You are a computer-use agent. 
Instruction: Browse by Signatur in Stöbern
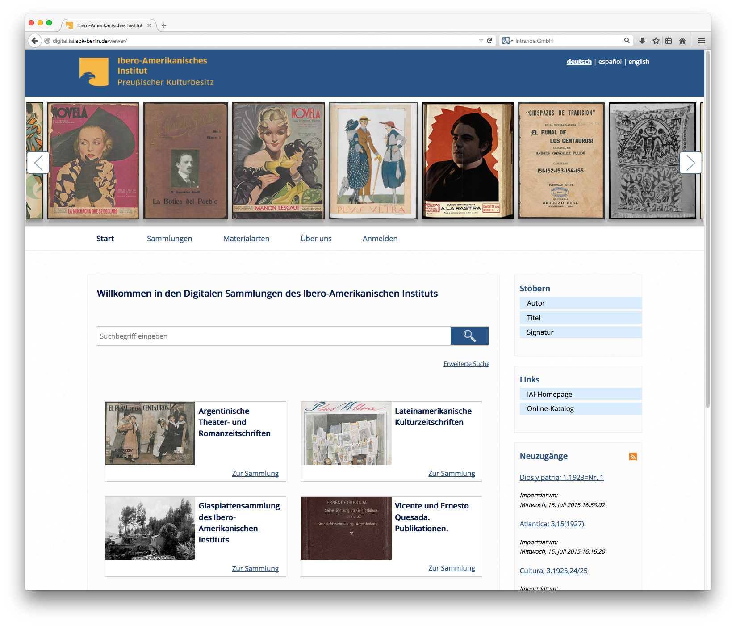click(x=581, y=332)
